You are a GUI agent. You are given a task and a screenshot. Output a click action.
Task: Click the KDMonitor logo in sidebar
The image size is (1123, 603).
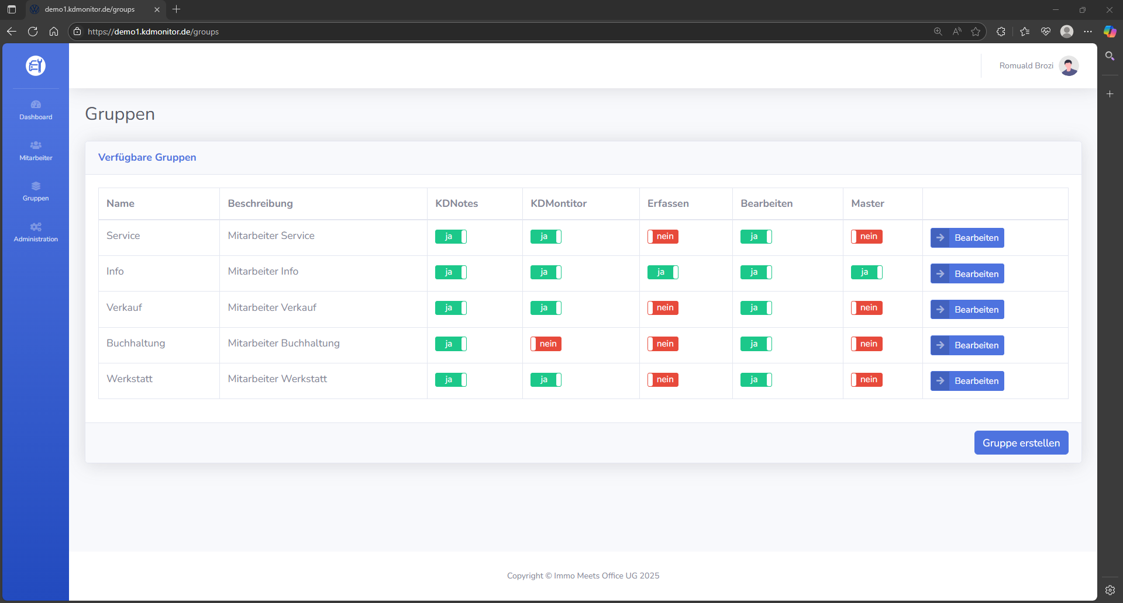pos(36,65)
